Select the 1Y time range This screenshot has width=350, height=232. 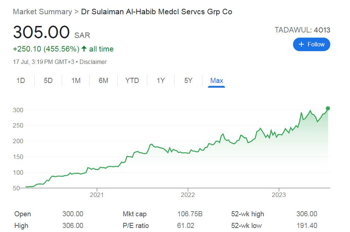pyautogui.click(x=161, y=80)
